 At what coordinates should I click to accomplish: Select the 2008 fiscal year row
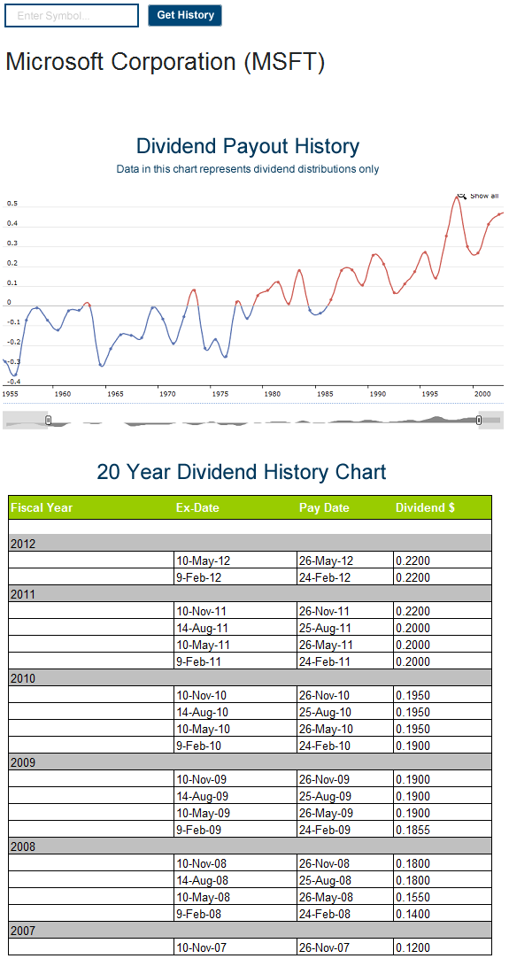tap(251, 846)
